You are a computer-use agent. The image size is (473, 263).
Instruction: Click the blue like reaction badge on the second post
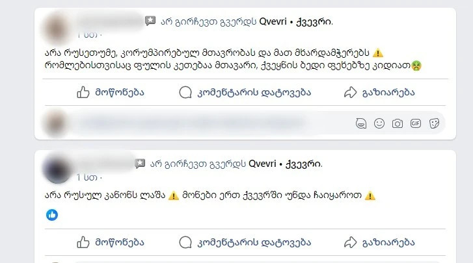coord(52,215)
